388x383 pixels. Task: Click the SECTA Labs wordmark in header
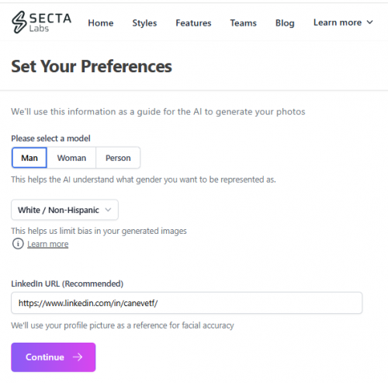pyautogui.click(x=50, y=23)
